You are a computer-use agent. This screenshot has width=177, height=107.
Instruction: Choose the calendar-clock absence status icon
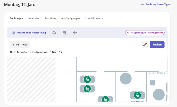click(x=64, y=33)
